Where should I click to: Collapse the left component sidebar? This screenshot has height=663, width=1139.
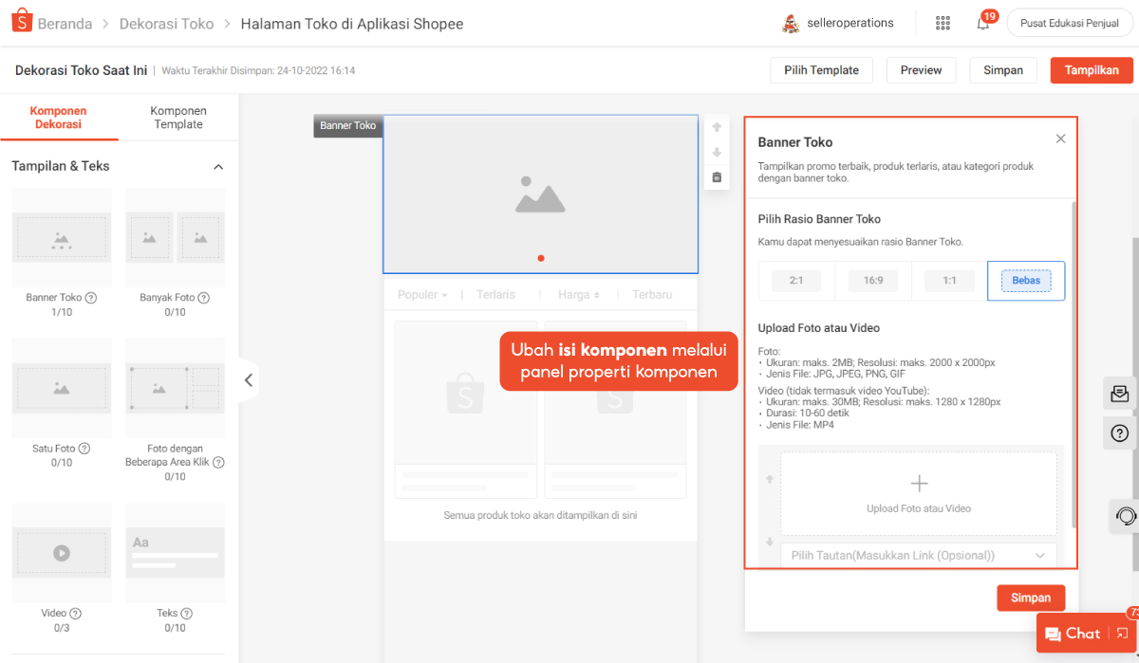248,380
